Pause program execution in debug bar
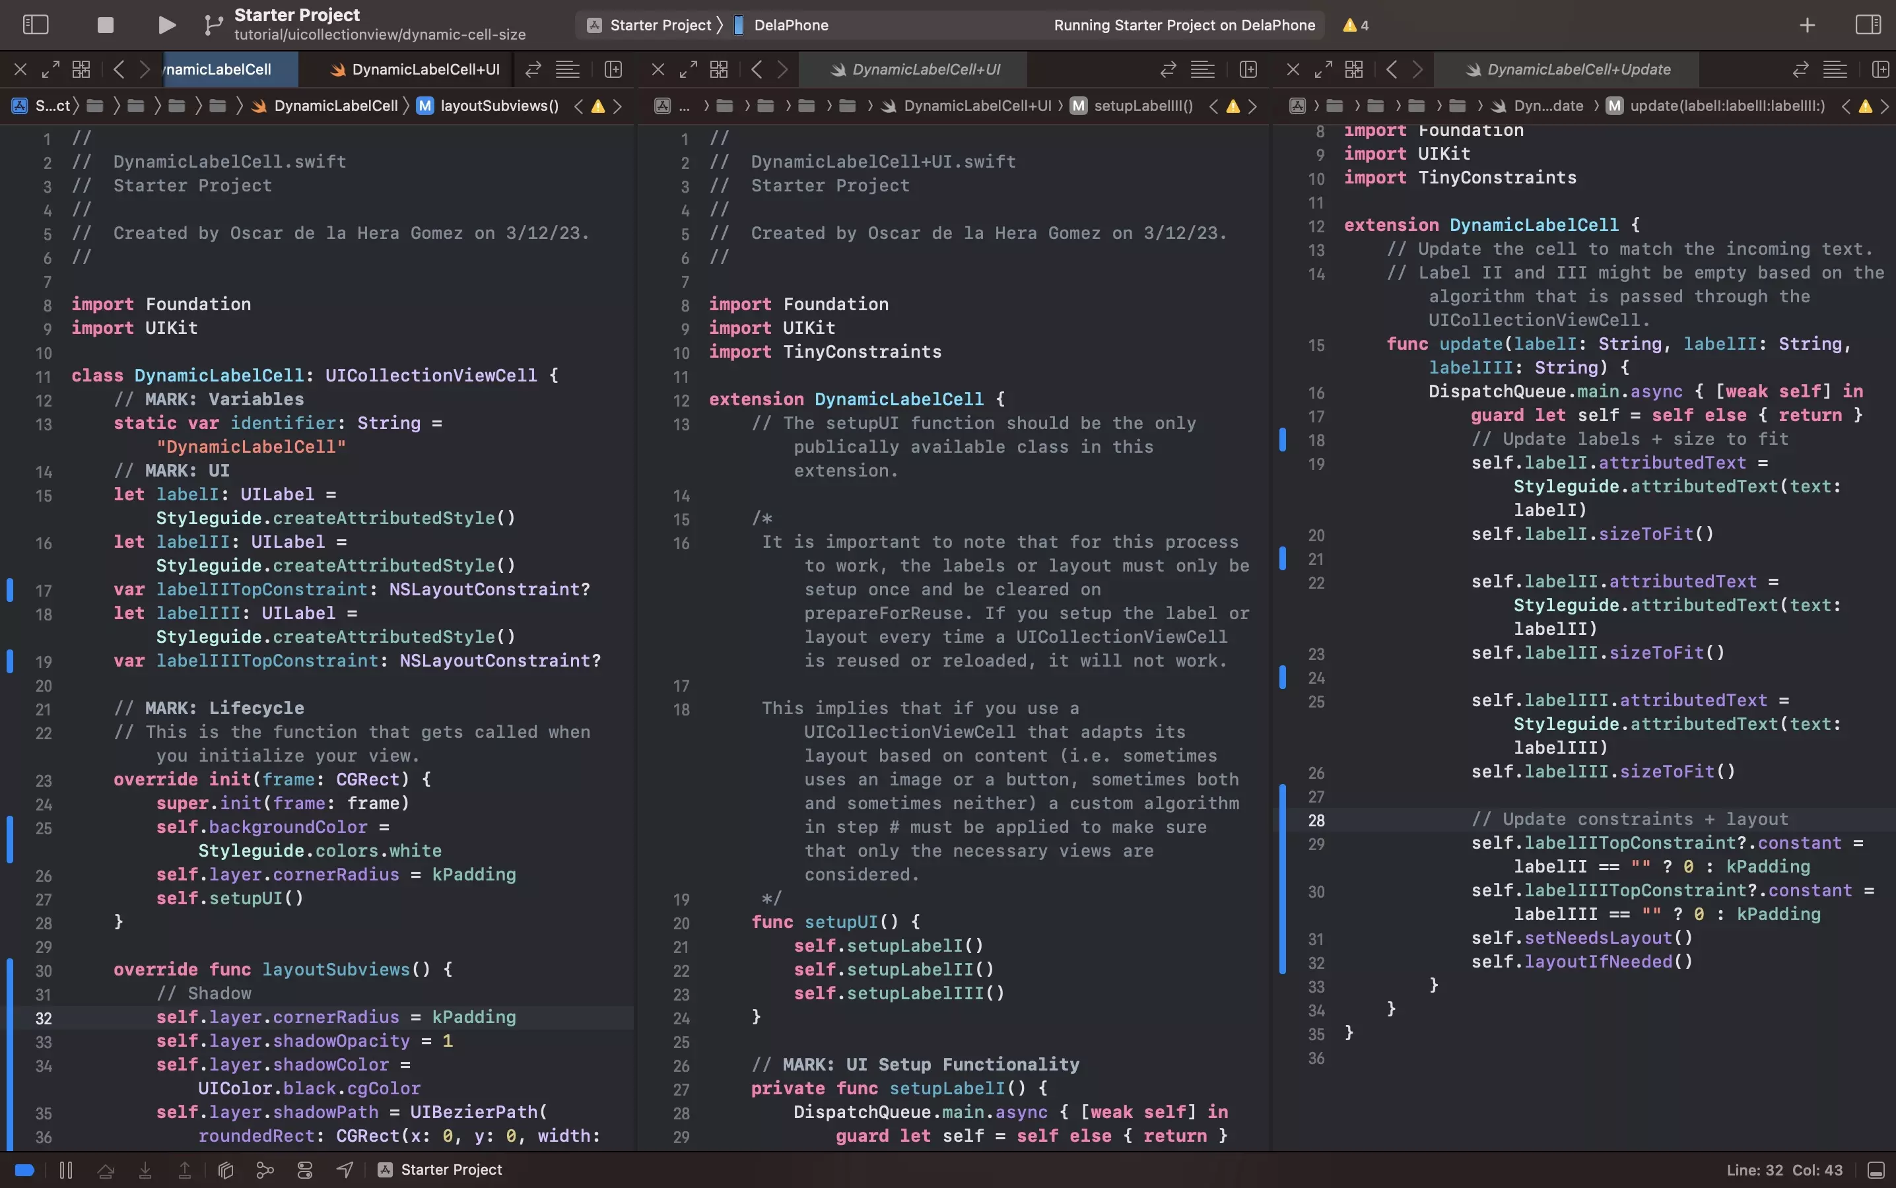The width and height of the screenshot is (1896, 1188). (66, 1170)
